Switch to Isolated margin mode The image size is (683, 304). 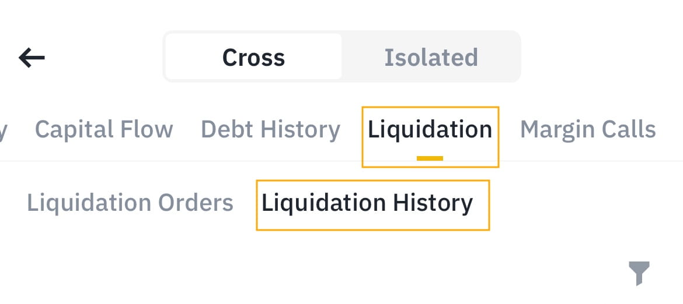coord(431,57)
